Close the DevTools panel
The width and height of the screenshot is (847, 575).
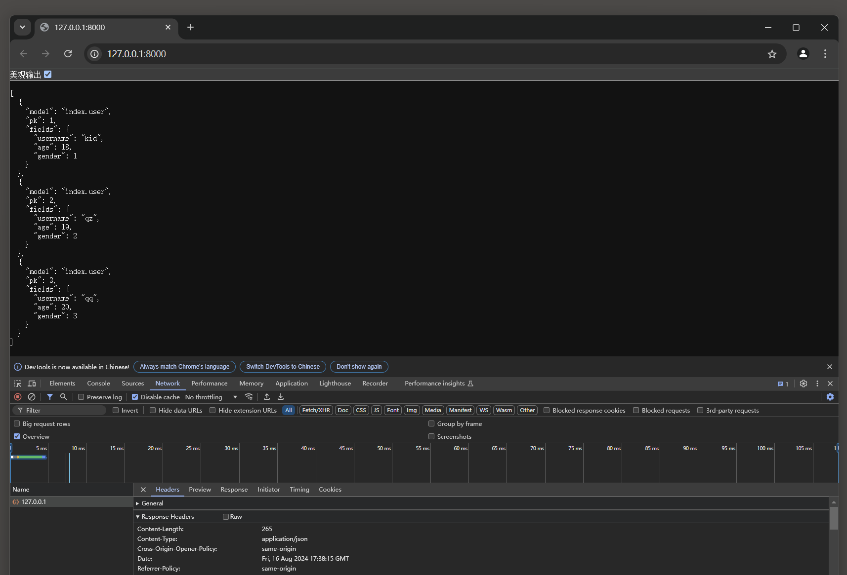830,383
